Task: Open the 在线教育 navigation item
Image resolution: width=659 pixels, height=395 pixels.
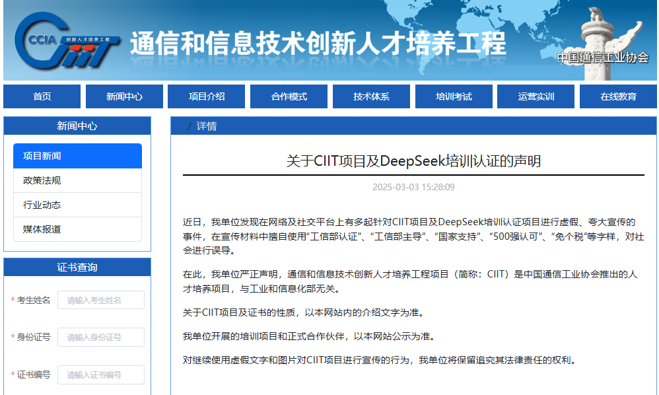Action: pos(618,96)
